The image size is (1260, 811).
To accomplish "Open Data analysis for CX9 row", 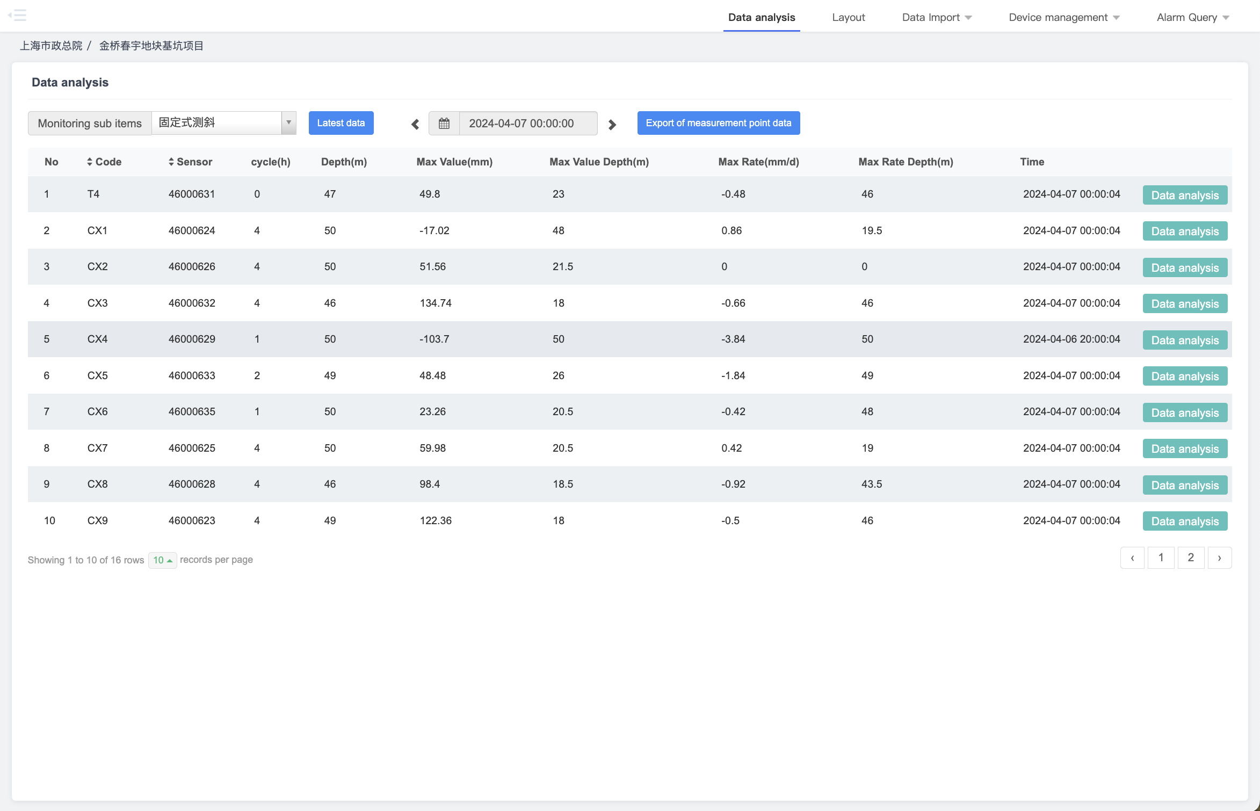I will coord(1185,521).
